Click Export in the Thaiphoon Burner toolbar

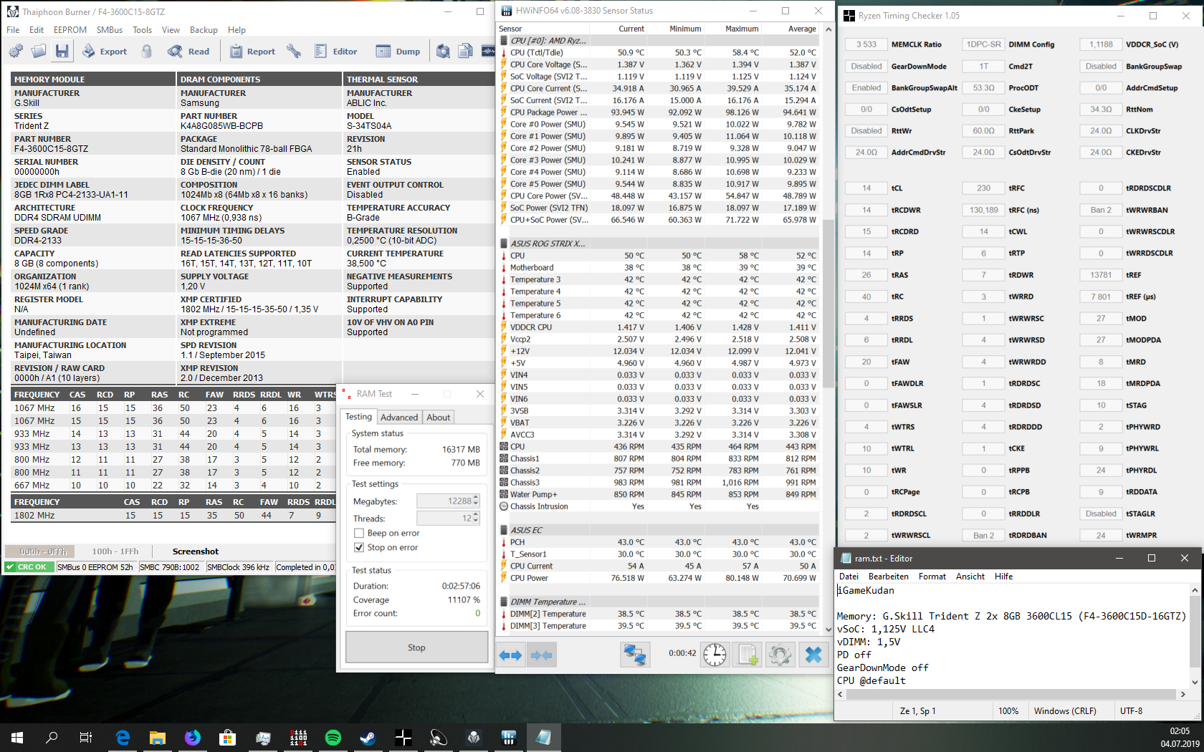pyautogui.click(x=105, y=51)
